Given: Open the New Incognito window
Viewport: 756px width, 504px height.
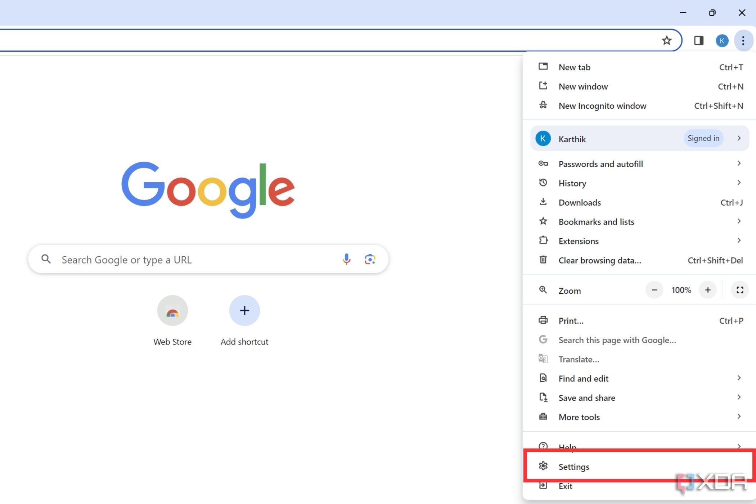Looking at the screenshot, I should tap(602, 106).
